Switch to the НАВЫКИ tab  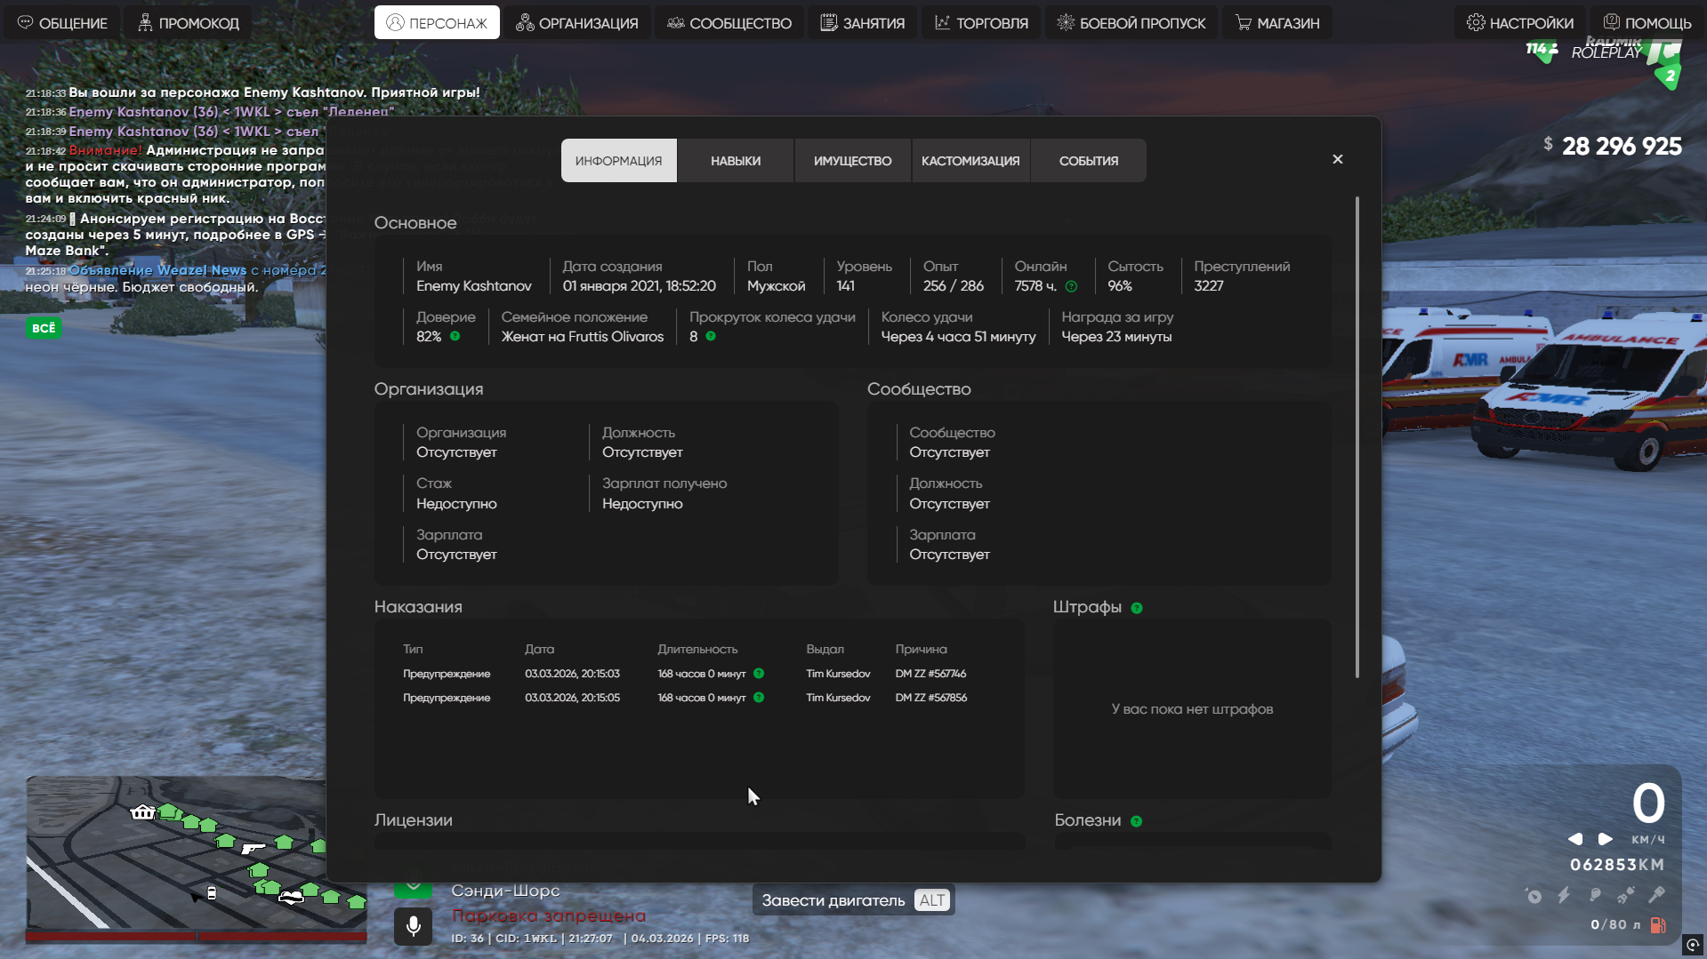[x=735, y=161]
